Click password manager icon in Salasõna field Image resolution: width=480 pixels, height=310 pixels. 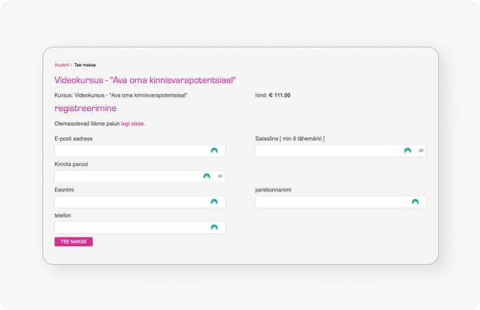pos(408,150)
